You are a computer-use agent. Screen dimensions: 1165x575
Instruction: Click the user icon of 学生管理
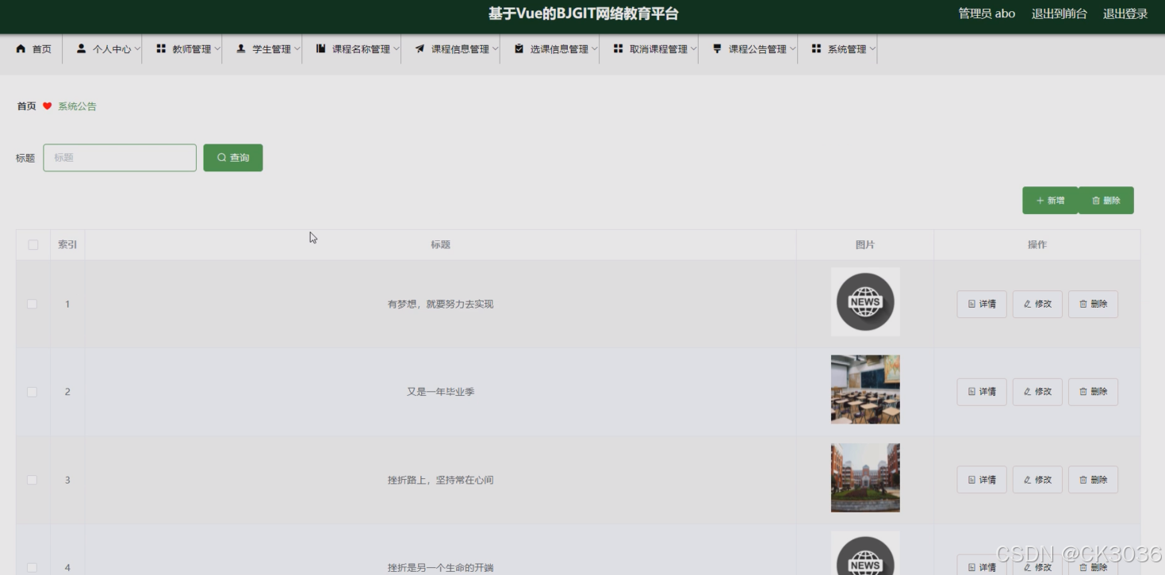(x=241, y=48)
